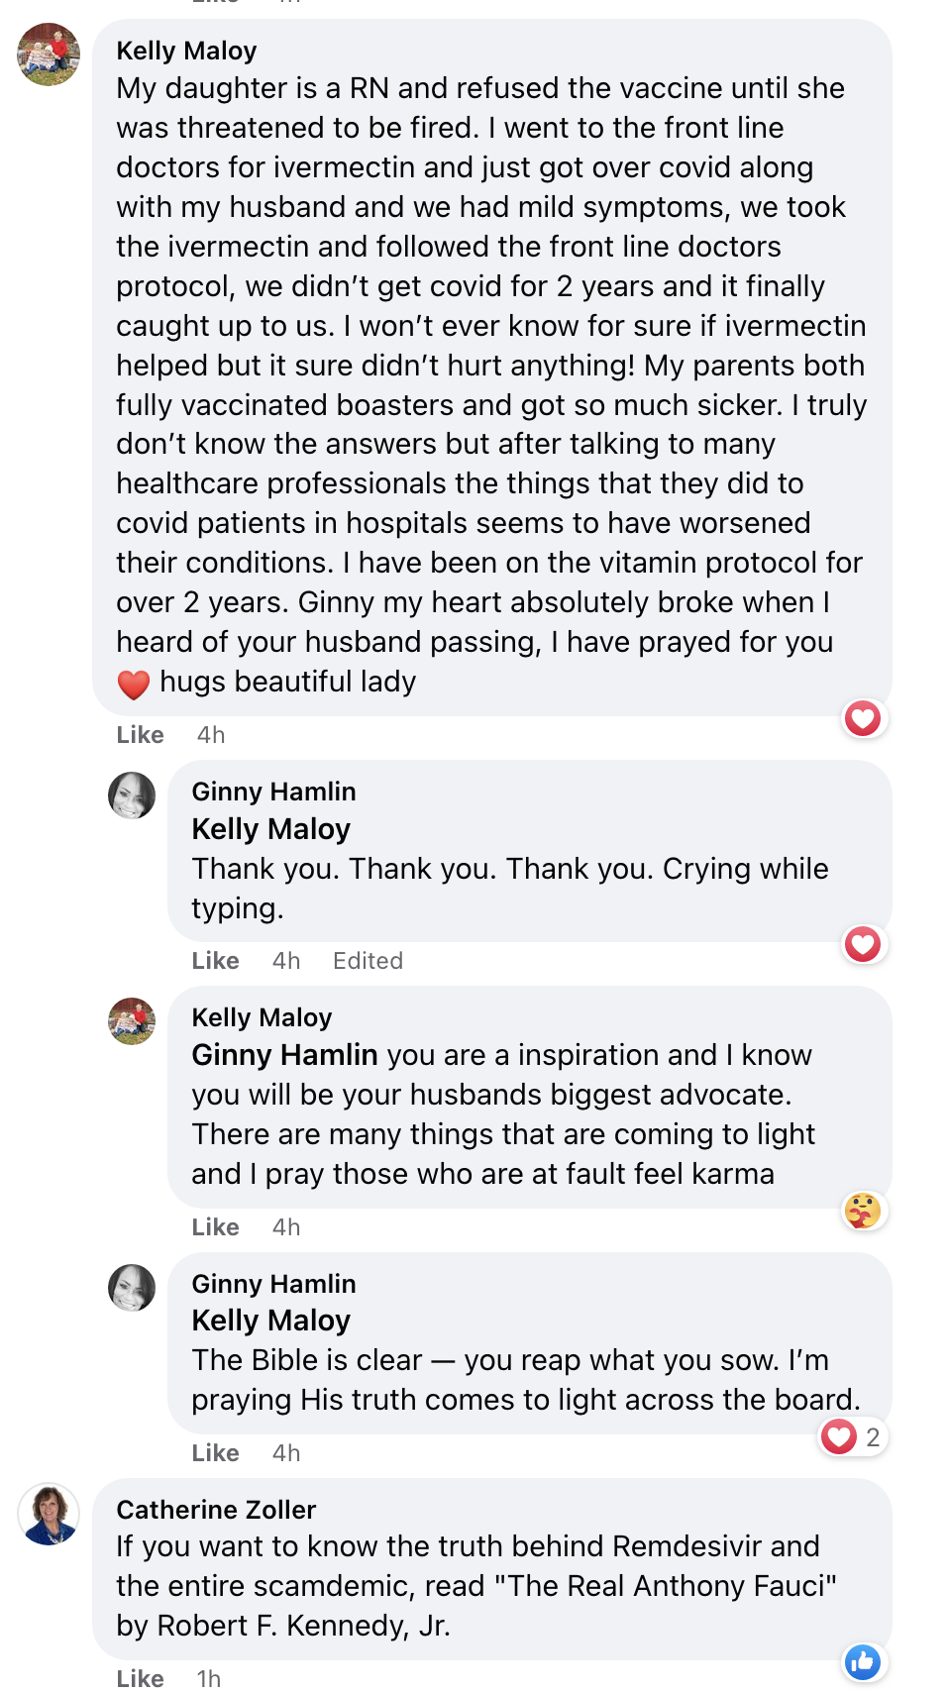The width and height of the screenshot is (949, 1694).
Task: Open heart reaction on Ginny's "Crying while typing" reply
Action: pyautogui.click(x=863, y=944)
